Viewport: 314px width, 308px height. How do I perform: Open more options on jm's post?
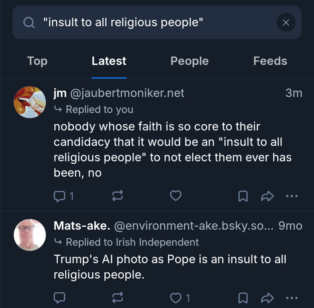tap(292, 196)
